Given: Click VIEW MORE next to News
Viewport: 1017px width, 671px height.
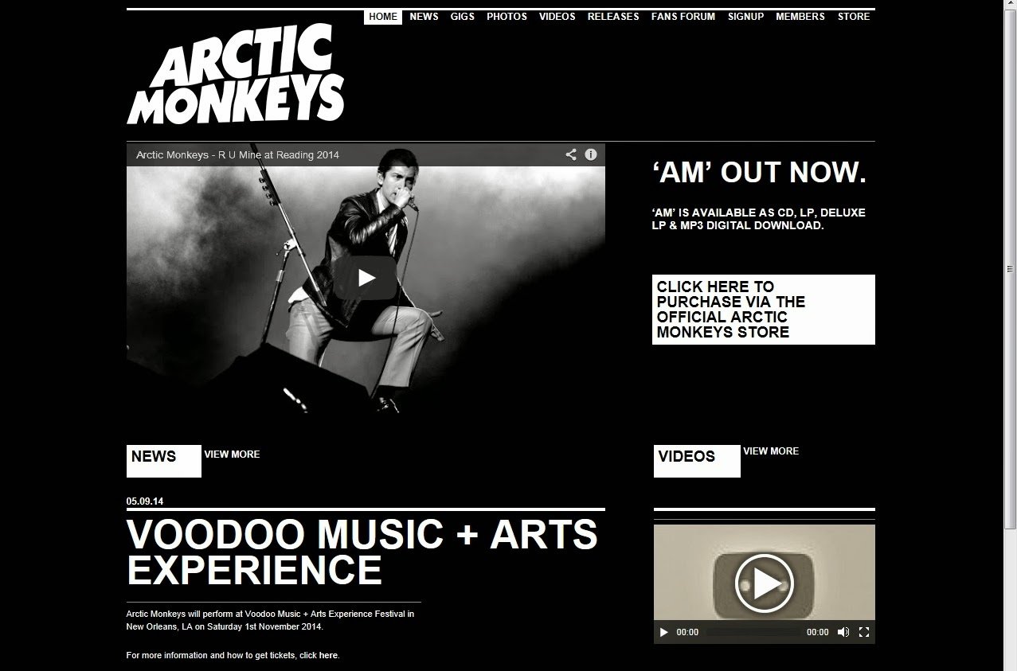Looking at the screenshot, I should click(232, 454).
